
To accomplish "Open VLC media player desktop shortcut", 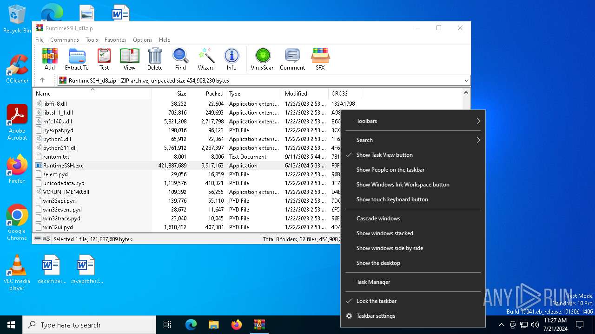I will [17, 273].
